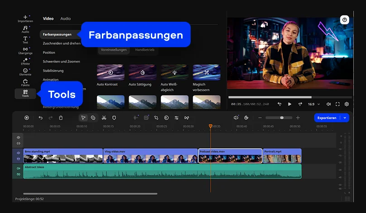This screenshot has height=213, width=366.
Task: Enter fullscreen preview mode
Action: click(337, 104)
